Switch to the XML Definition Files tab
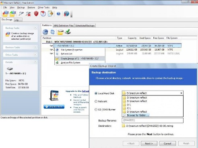The height and width of the screenshot is (148, 198). click(x=64, y=26)
